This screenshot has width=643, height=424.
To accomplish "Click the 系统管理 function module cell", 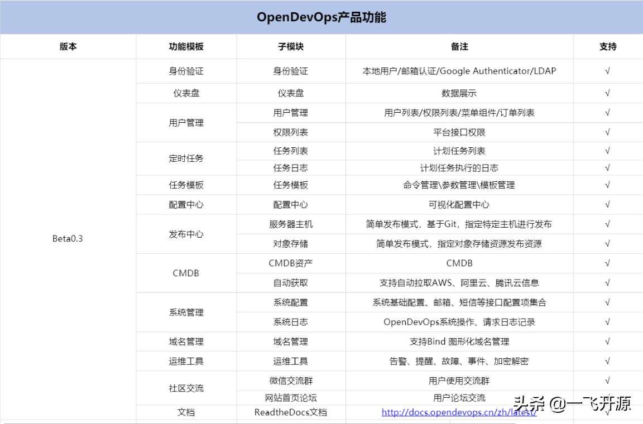I will tap(186, 312).
